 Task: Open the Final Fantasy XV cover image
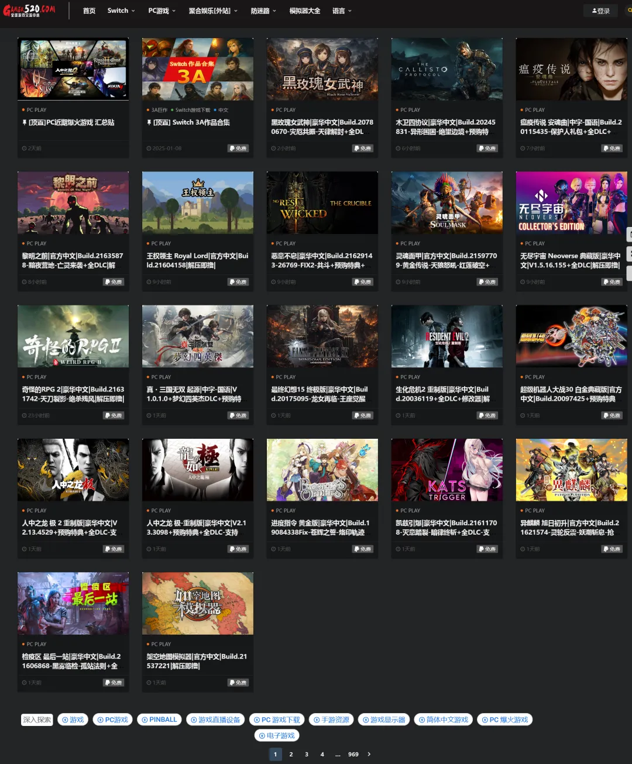click(x=322, y=336)
